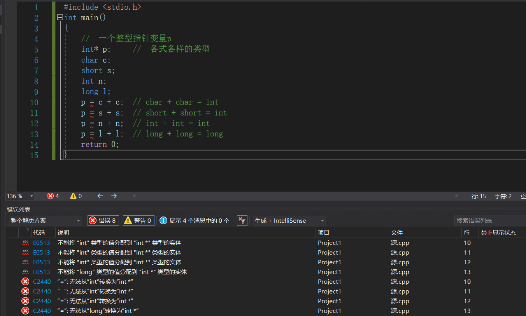526x316 pixels.
Task: Click the code line p = l + l;
Action: [x=102, y=134]
